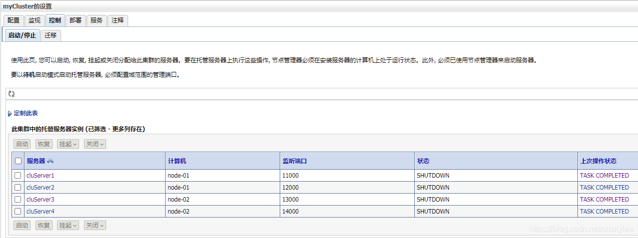Click the sort arrow icon beside 服务器 header

pyautogui.click(x=50, y=161)
